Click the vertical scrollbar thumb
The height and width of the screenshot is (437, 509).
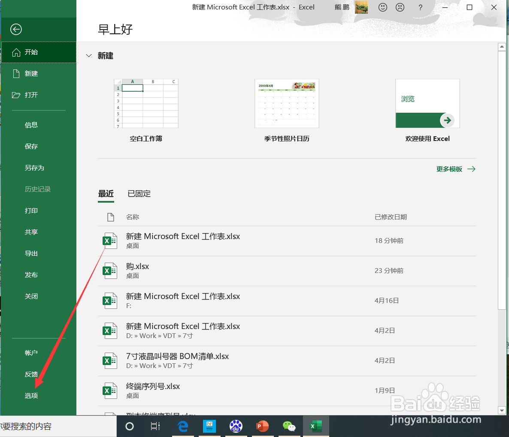[x=502, y=180]
